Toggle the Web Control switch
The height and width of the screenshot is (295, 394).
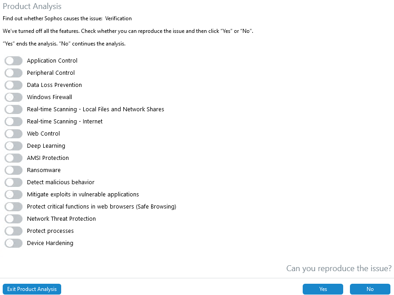coord(13,134)
